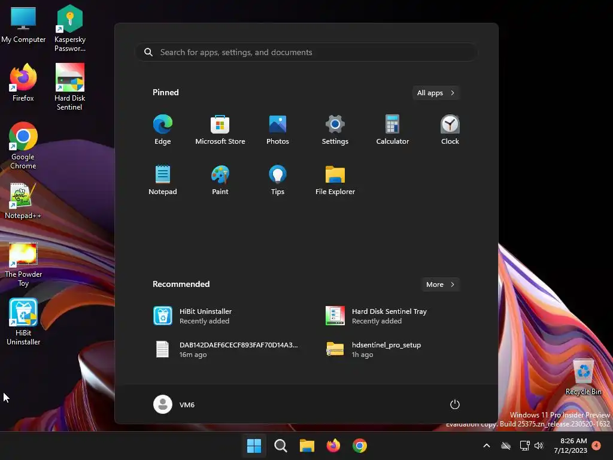The image size is (613, 460).
Task: Open the Clock app
Action: tap(450, 130)
